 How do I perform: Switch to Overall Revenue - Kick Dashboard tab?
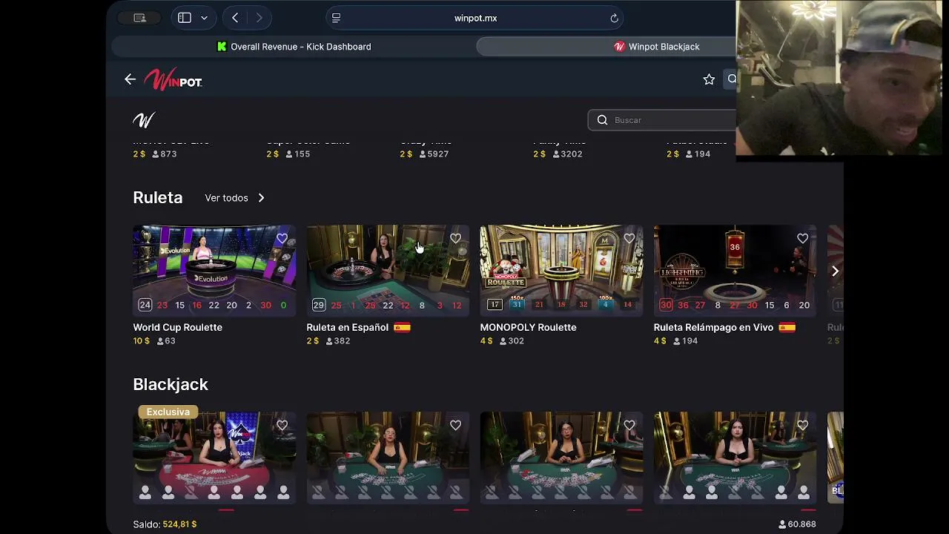point(294,47)
